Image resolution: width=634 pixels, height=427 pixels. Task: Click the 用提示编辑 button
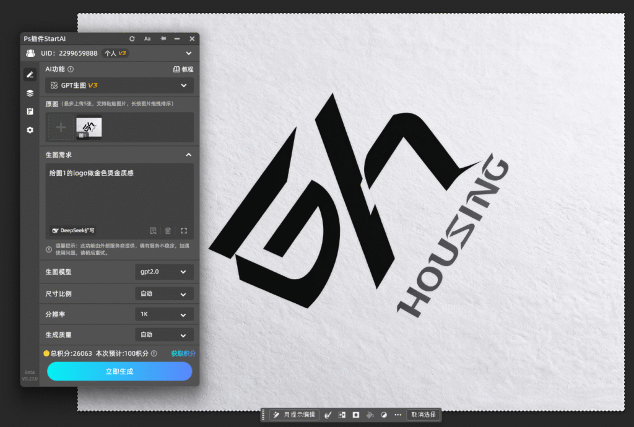pyautogui.click(x=295, y=415)
